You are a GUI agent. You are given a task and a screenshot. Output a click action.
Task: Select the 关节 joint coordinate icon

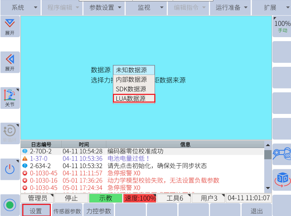(x=10, y=97)
